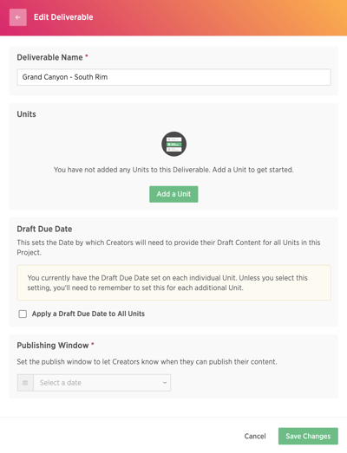This screenshot has height=453, width=347.
Task: Focus the Deliverable Name input field
Action: pyautogui.click(x=174, y=77)
